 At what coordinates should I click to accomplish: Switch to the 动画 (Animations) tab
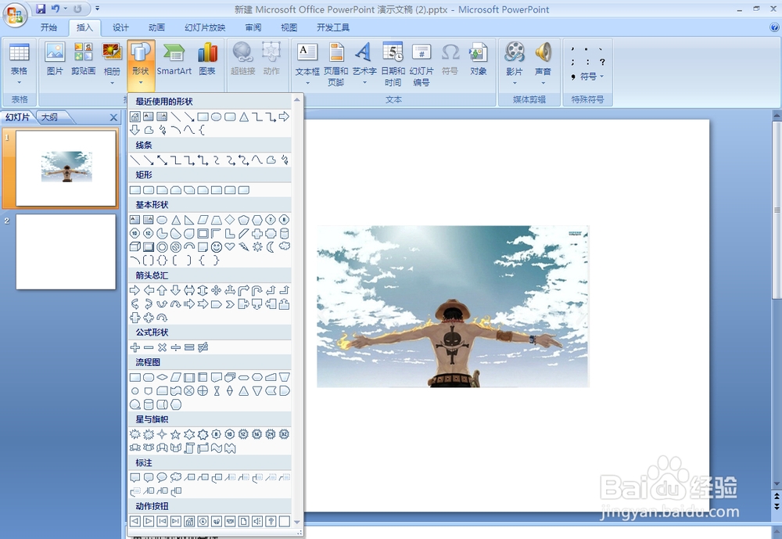156,27
